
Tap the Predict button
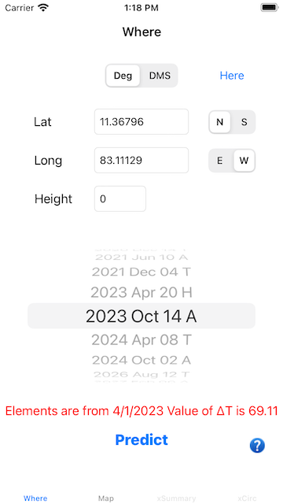(x=141, y=439)
